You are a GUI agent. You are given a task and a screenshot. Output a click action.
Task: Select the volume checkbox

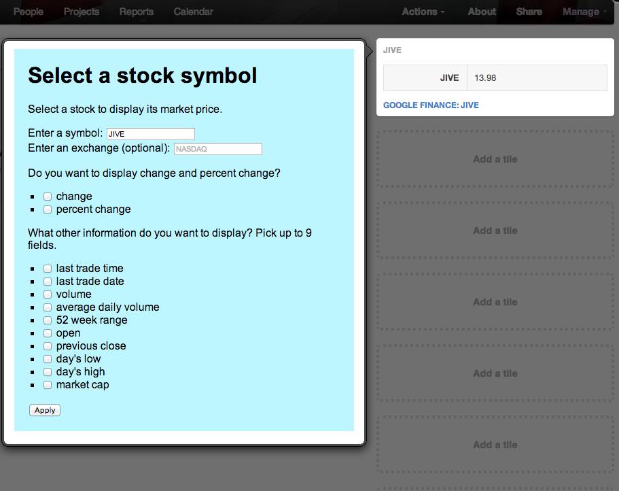[x=48, y=294]
